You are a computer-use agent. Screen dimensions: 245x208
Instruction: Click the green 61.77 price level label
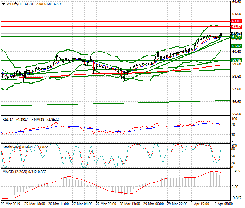(236, 37)
